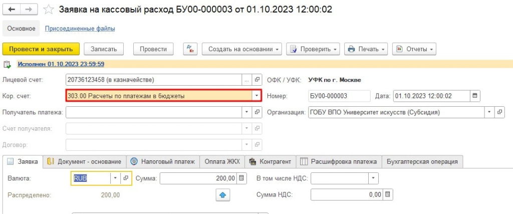Click the back navigation arrow
The height and width of the screenshot is (214, 513).
coord(12,10)
